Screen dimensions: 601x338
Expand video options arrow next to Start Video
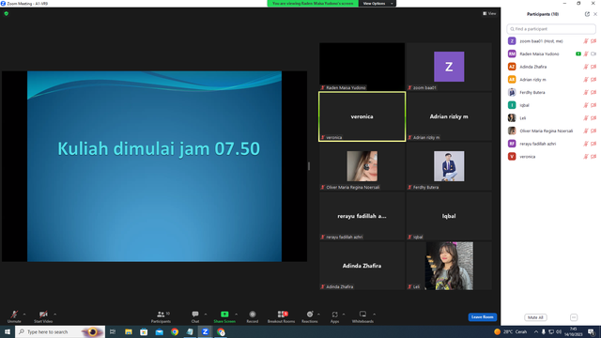pyautogui.click(x=55, y=315)
